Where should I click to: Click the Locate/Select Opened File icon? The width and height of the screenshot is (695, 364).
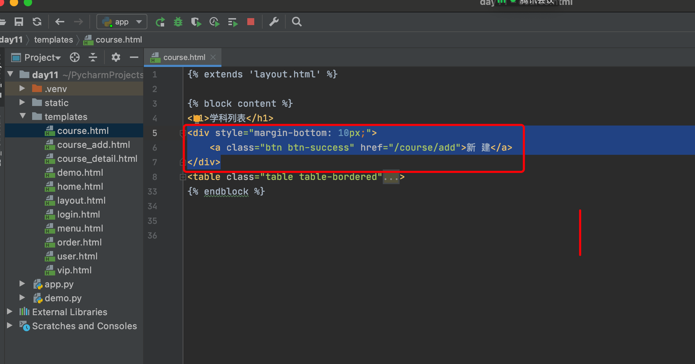[x=75, y=57]
